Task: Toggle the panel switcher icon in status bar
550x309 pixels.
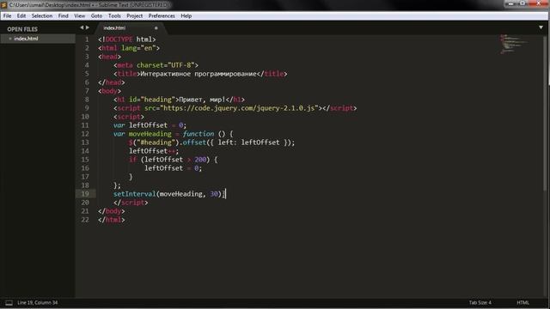Action: tap(9, 303)
